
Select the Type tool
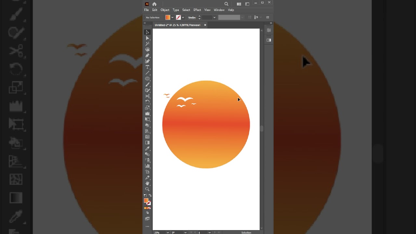point(147,67)
